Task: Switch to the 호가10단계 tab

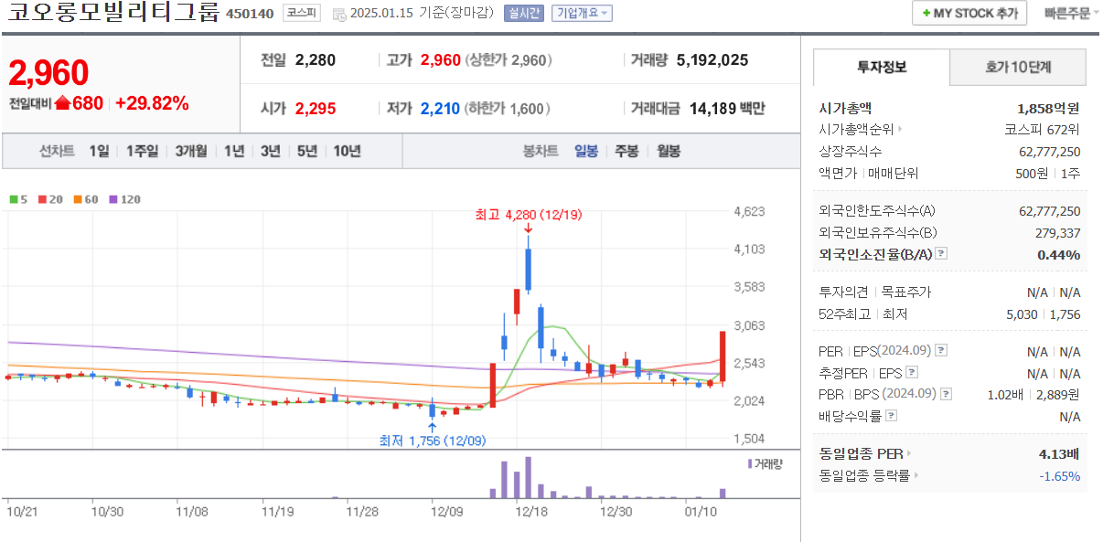Action: pos(1018,67)
